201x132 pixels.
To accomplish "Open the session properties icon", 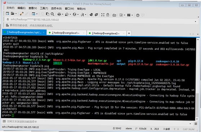I will [33, 14].
